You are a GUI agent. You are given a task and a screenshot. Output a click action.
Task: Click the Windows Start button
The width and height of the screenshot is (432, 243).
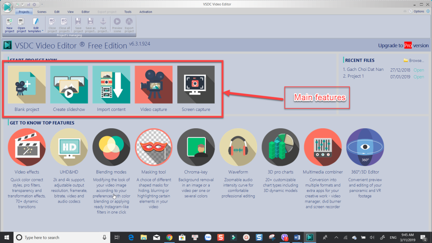click(x=7, y=237)
